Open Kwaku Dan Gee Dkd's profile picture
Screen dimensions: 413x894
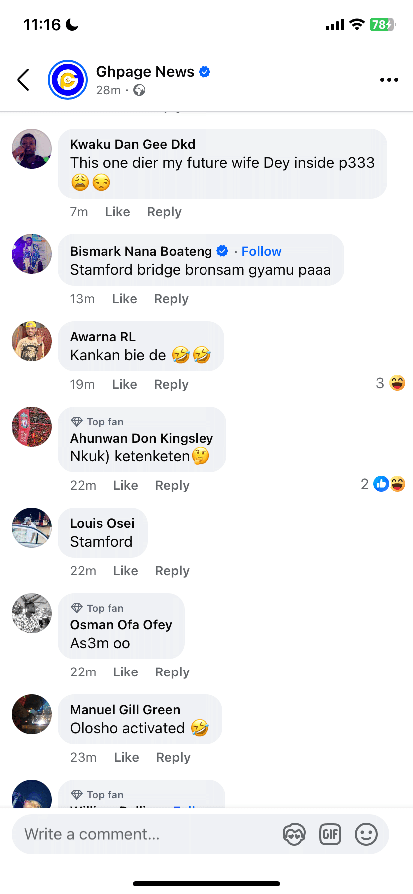(x=32, y=149)
